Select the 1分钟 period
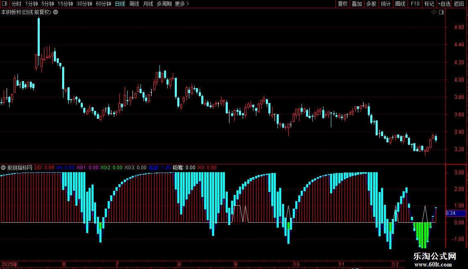 coord(31,4)
